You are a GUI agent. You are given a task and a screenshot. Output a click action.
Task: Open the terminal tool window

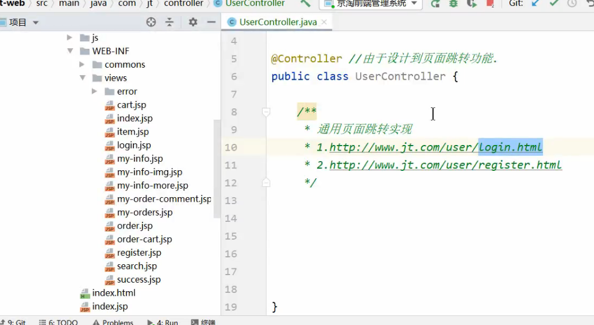pyautogui.click(x=203, y=322)
